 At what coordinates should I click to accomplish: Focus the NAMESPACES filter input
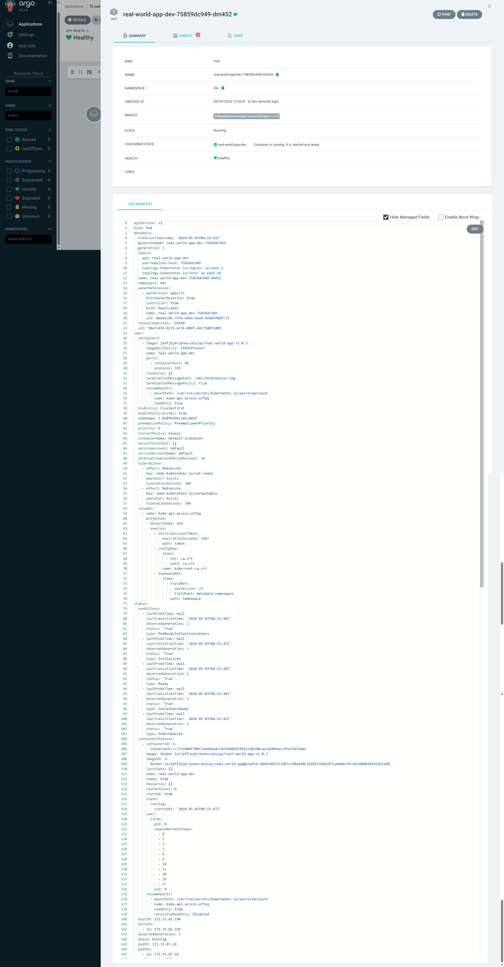(x=28, y=239)
